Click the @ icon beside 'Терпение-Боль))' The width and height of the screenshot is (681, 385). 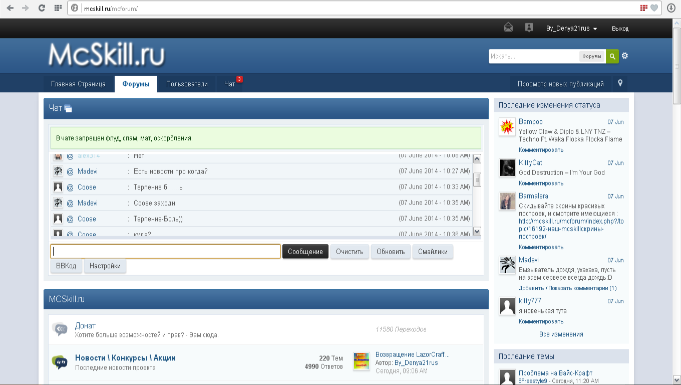pyautogui.click(x=70, y=219)
